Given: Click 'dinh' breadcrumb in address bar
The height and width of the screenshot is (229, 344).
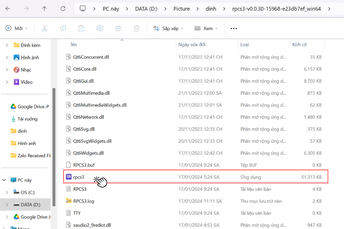Looking at the screenshot, I should coord(211,9).
